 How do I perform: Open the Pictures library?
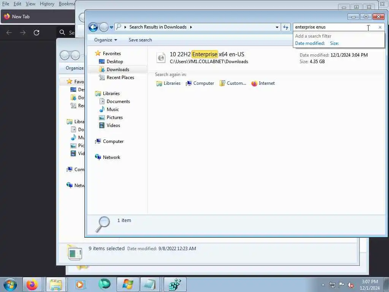(x=114, y=117)
